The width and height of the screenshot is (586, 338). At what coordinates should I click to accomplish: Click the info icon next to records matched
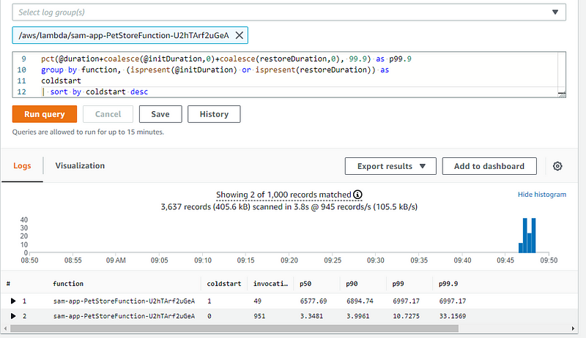tap(357, 195)
